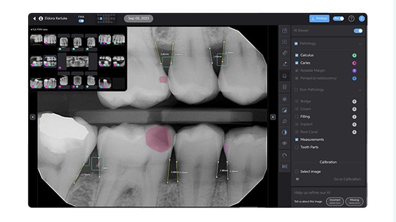Uncheck the Caries checkbox

click(x=297, y=63)
